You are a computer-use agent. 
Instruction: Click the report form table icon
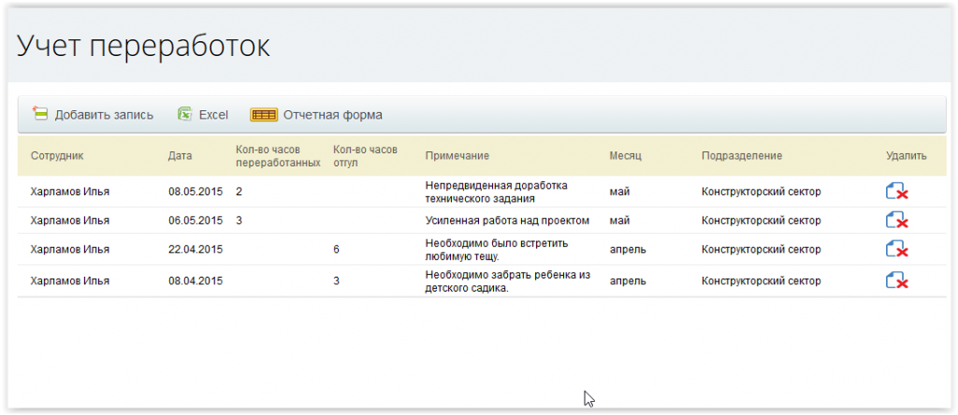point(264,115)
